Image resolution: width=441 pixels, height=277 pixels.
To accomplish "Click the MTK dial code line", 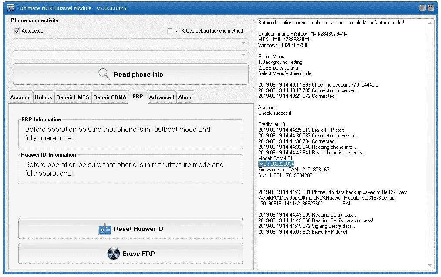I will click(x=284, y=39).
